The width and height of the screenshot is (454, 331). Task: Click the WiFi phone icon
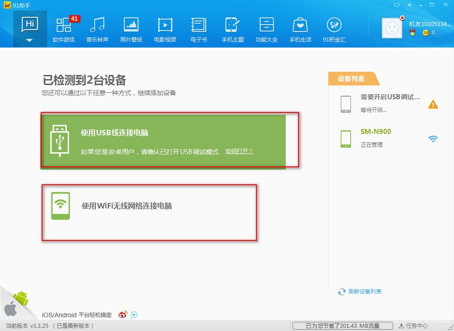[x=60, y=206]
